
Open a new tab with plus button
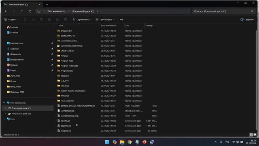[x=47, y=4]
